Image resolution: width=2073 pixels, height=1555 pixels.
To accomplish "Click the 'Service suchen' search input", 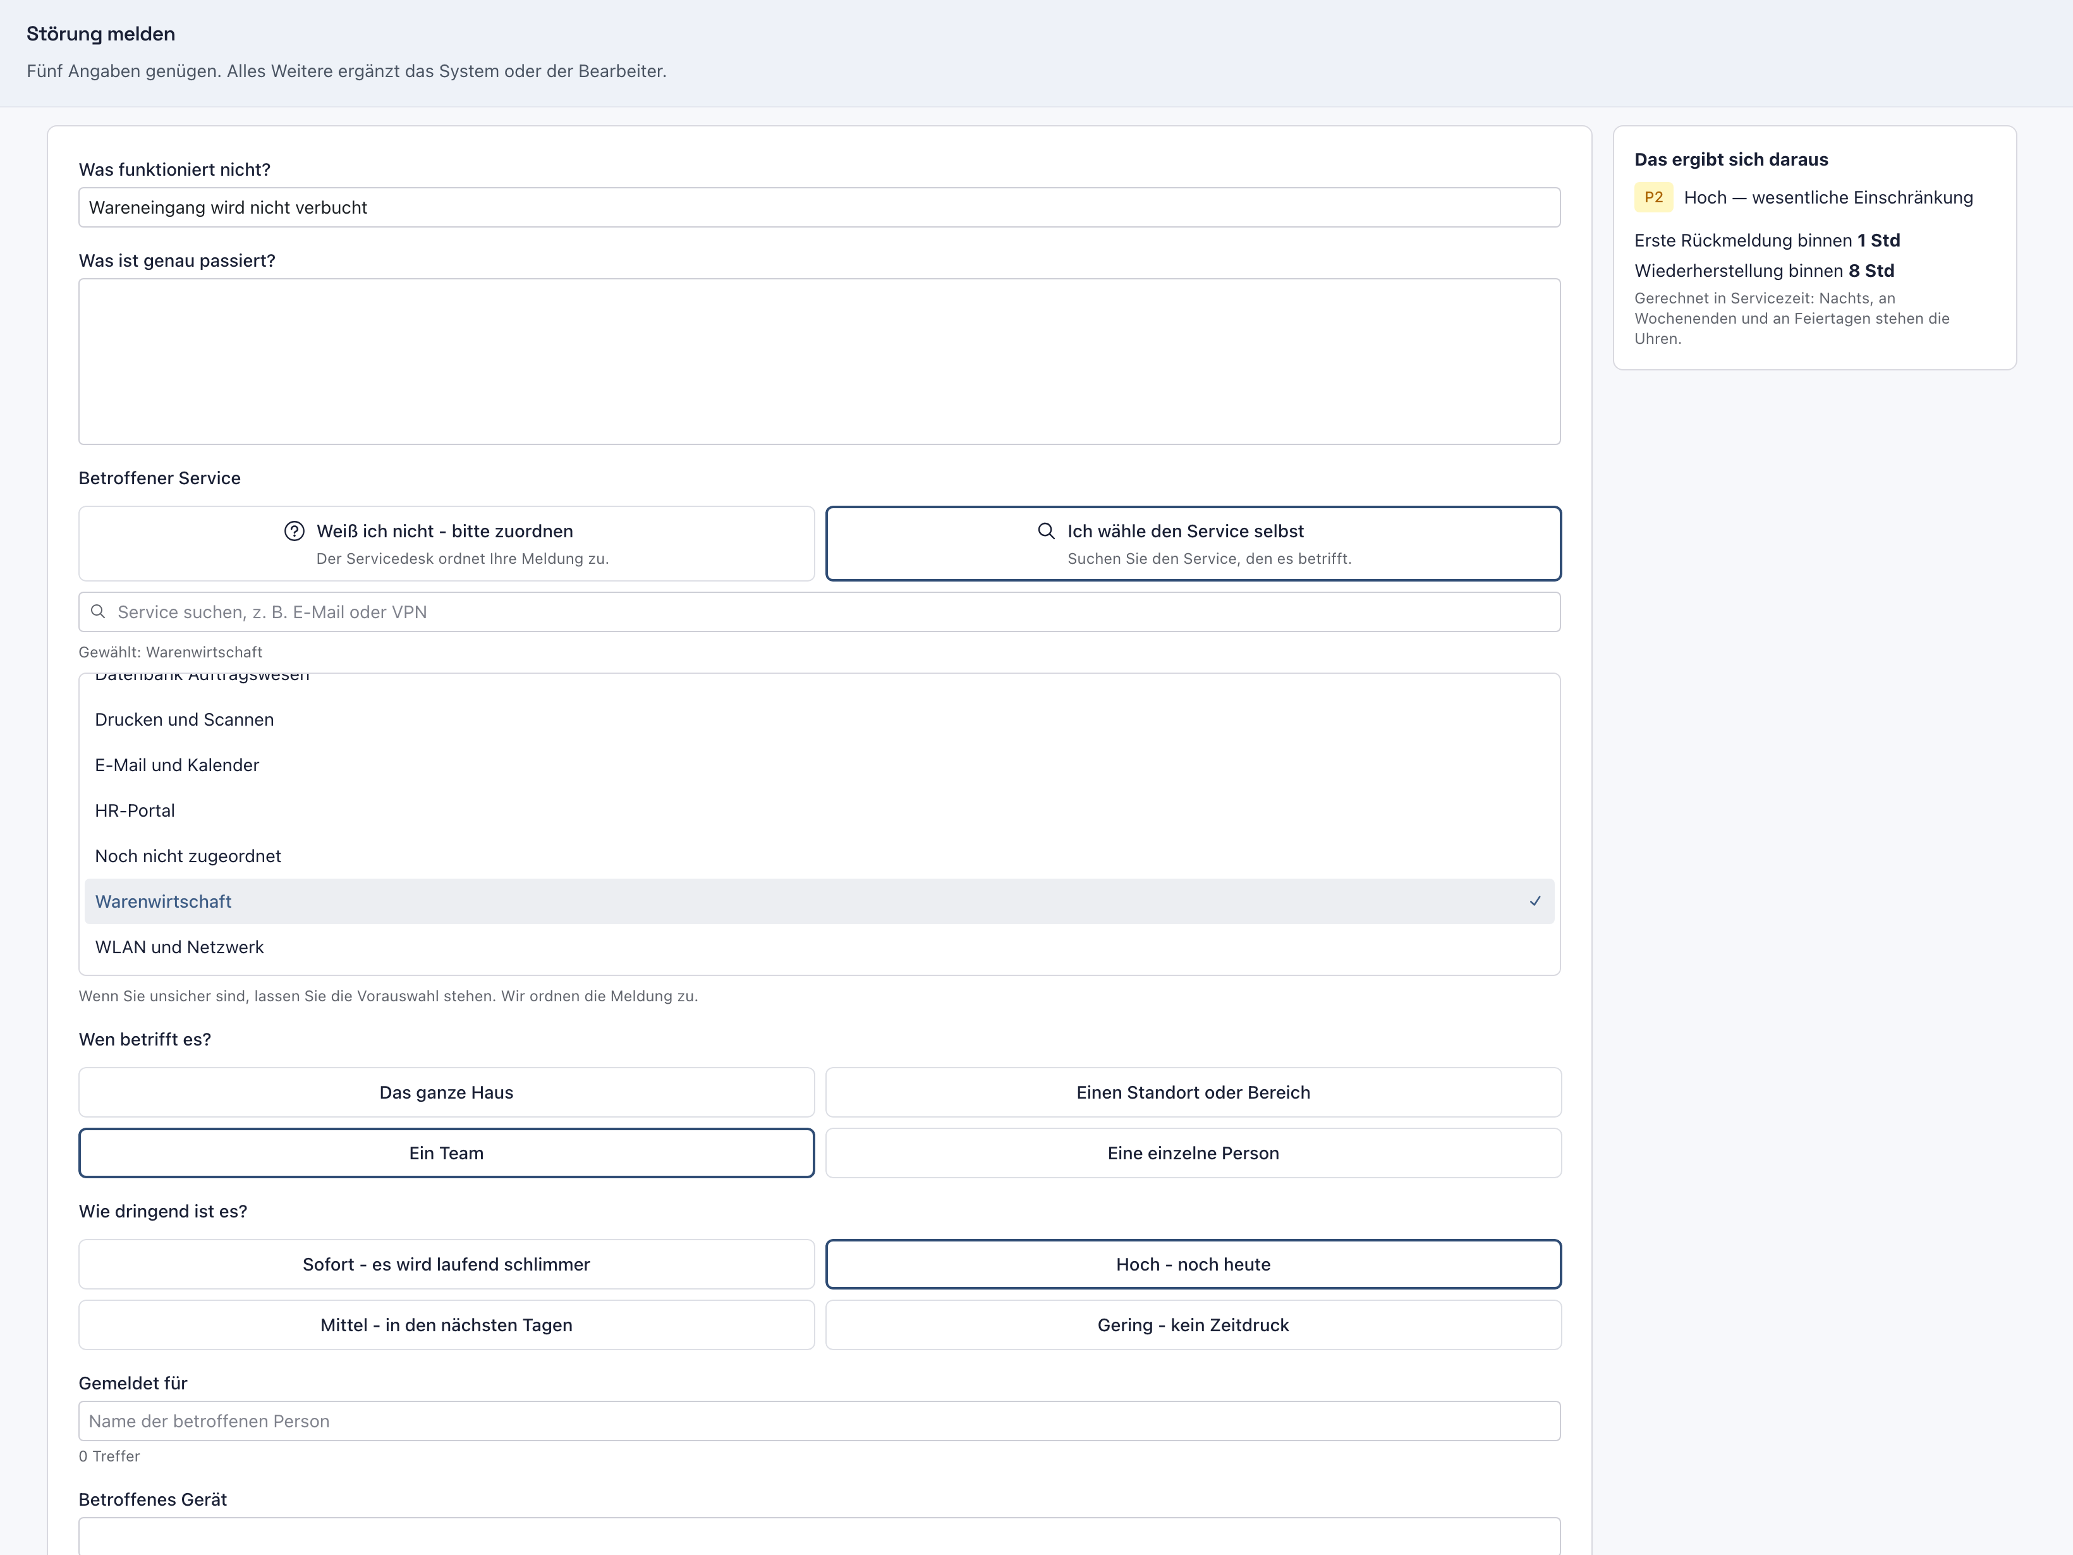I will (x=819, y=612).
